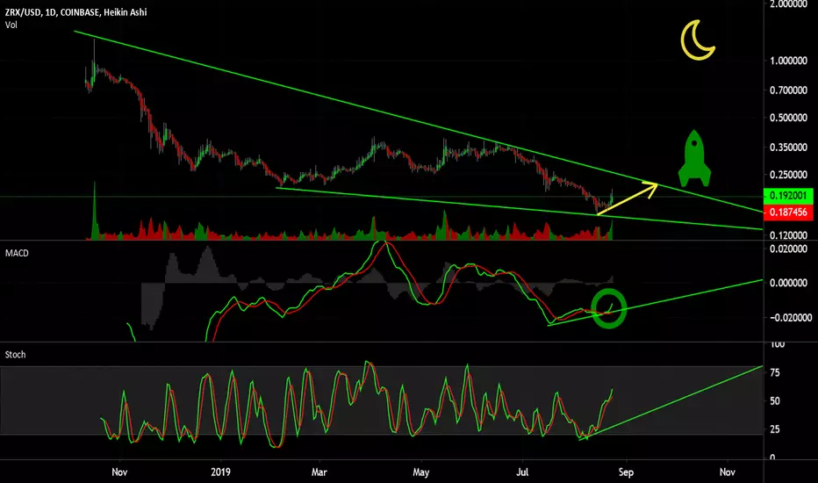Image resolution: width=818 pixels, height=483 pixels.
Task: Click the Stoch indicator label
Action: (x=15, y=355)
